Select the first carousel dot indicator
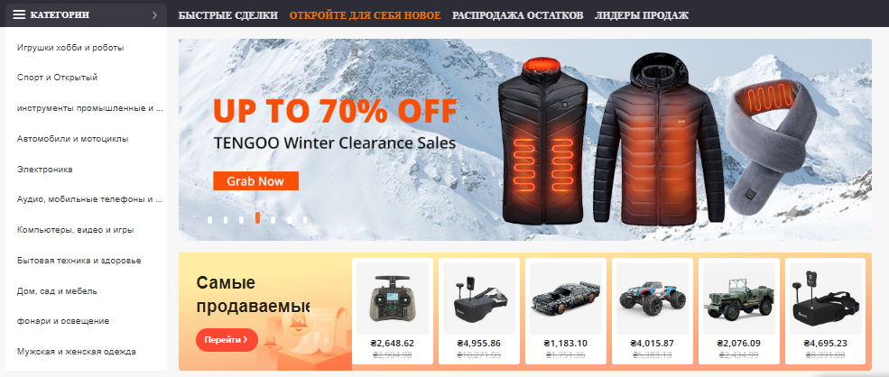Screen dimensions: 889x377 click(209, 220)
